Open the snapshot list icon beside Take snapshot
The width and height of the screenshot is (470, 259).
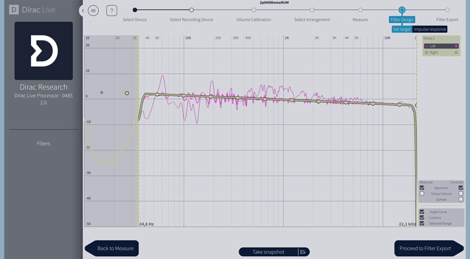[x=303, y=252]
